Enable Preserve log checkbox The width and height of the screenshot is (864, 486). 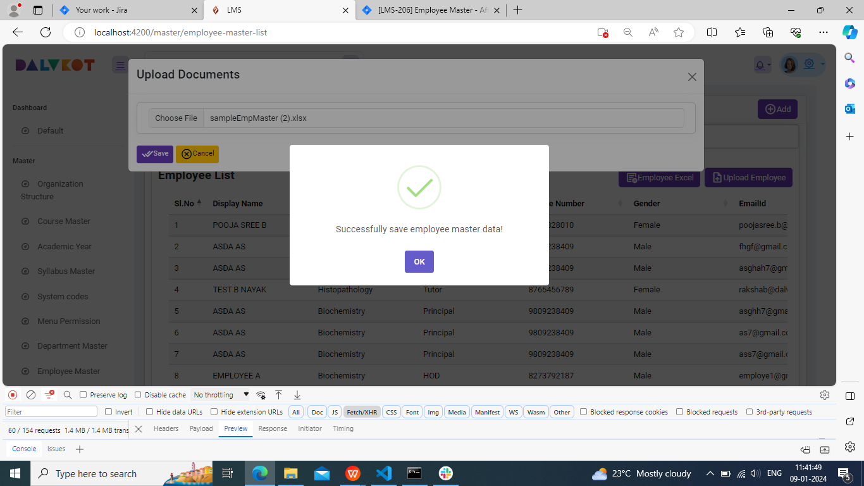click(x=83, y=395)
